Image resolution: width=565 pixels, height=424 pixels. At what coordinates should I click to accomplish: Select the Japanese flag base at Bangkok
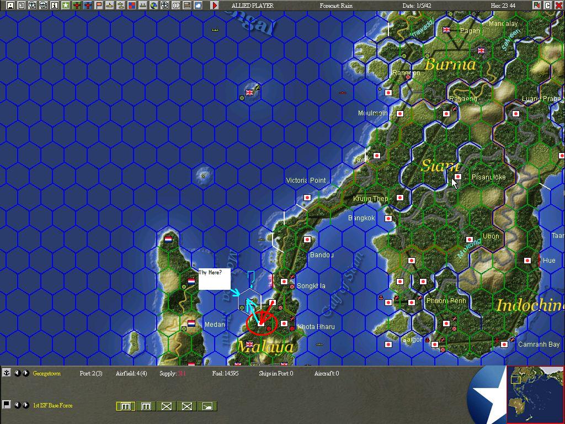[388, 219]
